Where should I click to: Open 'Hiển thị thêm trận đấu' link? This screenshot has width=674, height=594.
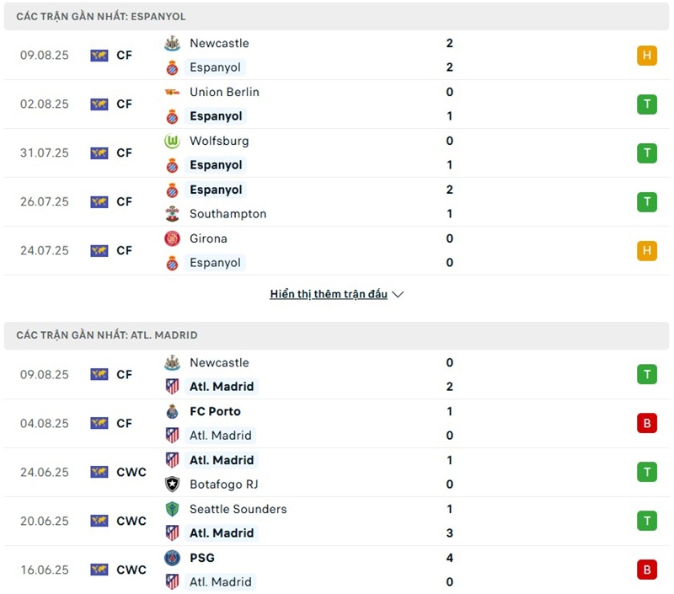click(329, 295)
